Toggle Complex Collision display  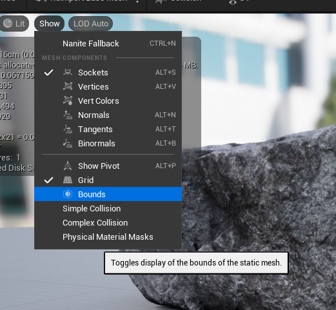pos(108,222)
